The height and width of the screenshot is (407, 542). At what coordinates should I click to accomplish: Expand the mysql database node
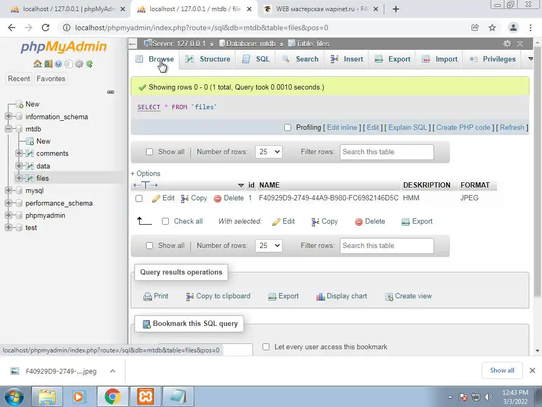pyautogui.click(x=8, y=190)
